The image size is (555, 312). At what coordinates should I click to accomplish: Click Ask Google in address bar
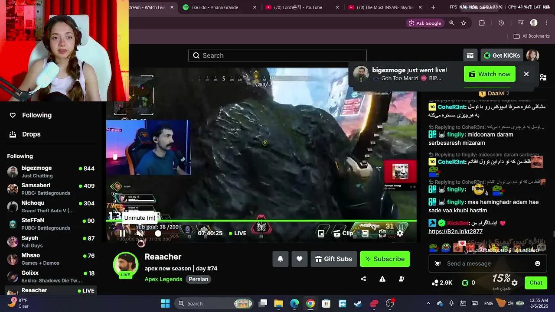(424, 23)
